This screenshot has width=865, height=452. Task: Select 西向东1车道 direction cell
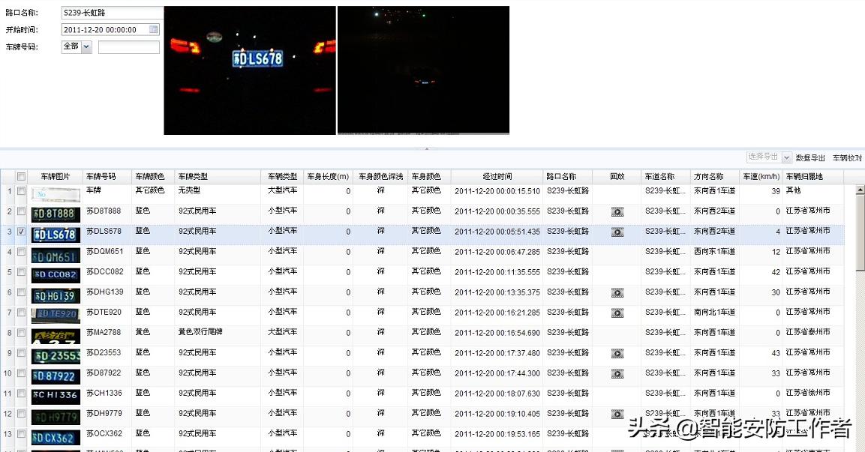[714, 251]
